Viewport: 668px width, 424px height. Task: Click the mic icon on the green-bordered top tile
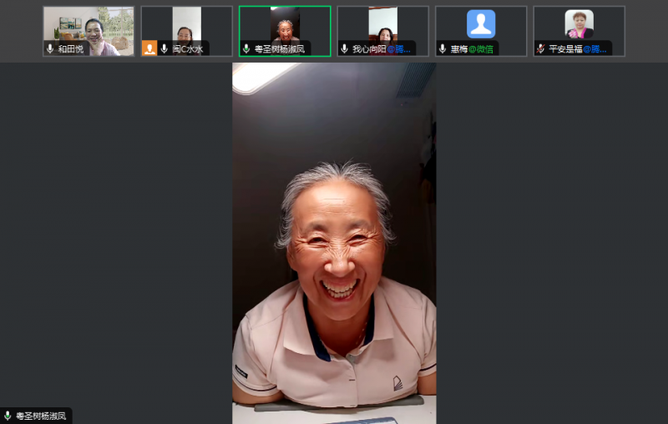[x=246, y=49]
